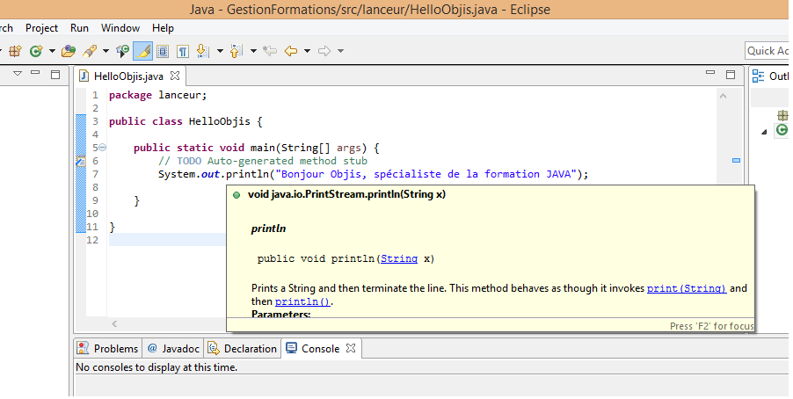Open the Forward navigation history dropdown
Viewport: 793px width, 399px height.
(x=340, y=51)
